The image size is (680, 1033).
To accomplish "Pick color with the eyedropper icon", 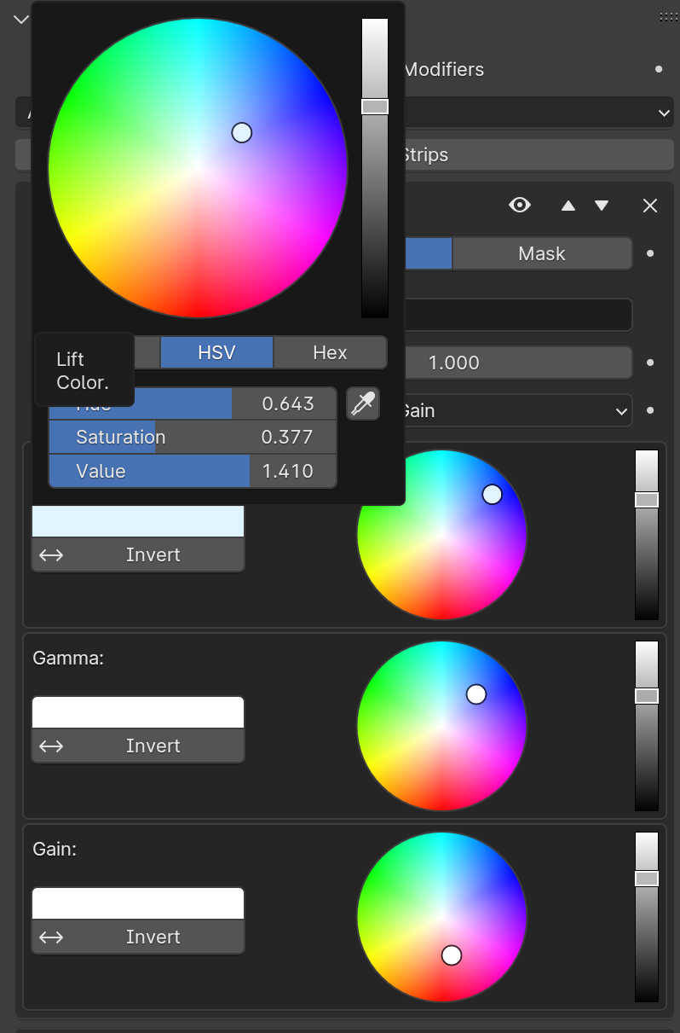I will point(363,403).
